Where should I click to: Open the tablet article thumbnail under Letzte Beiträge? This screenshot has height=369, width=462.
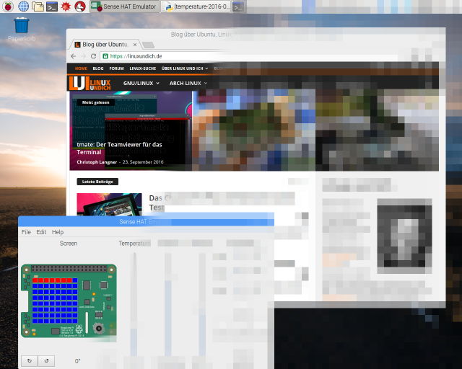109,204
